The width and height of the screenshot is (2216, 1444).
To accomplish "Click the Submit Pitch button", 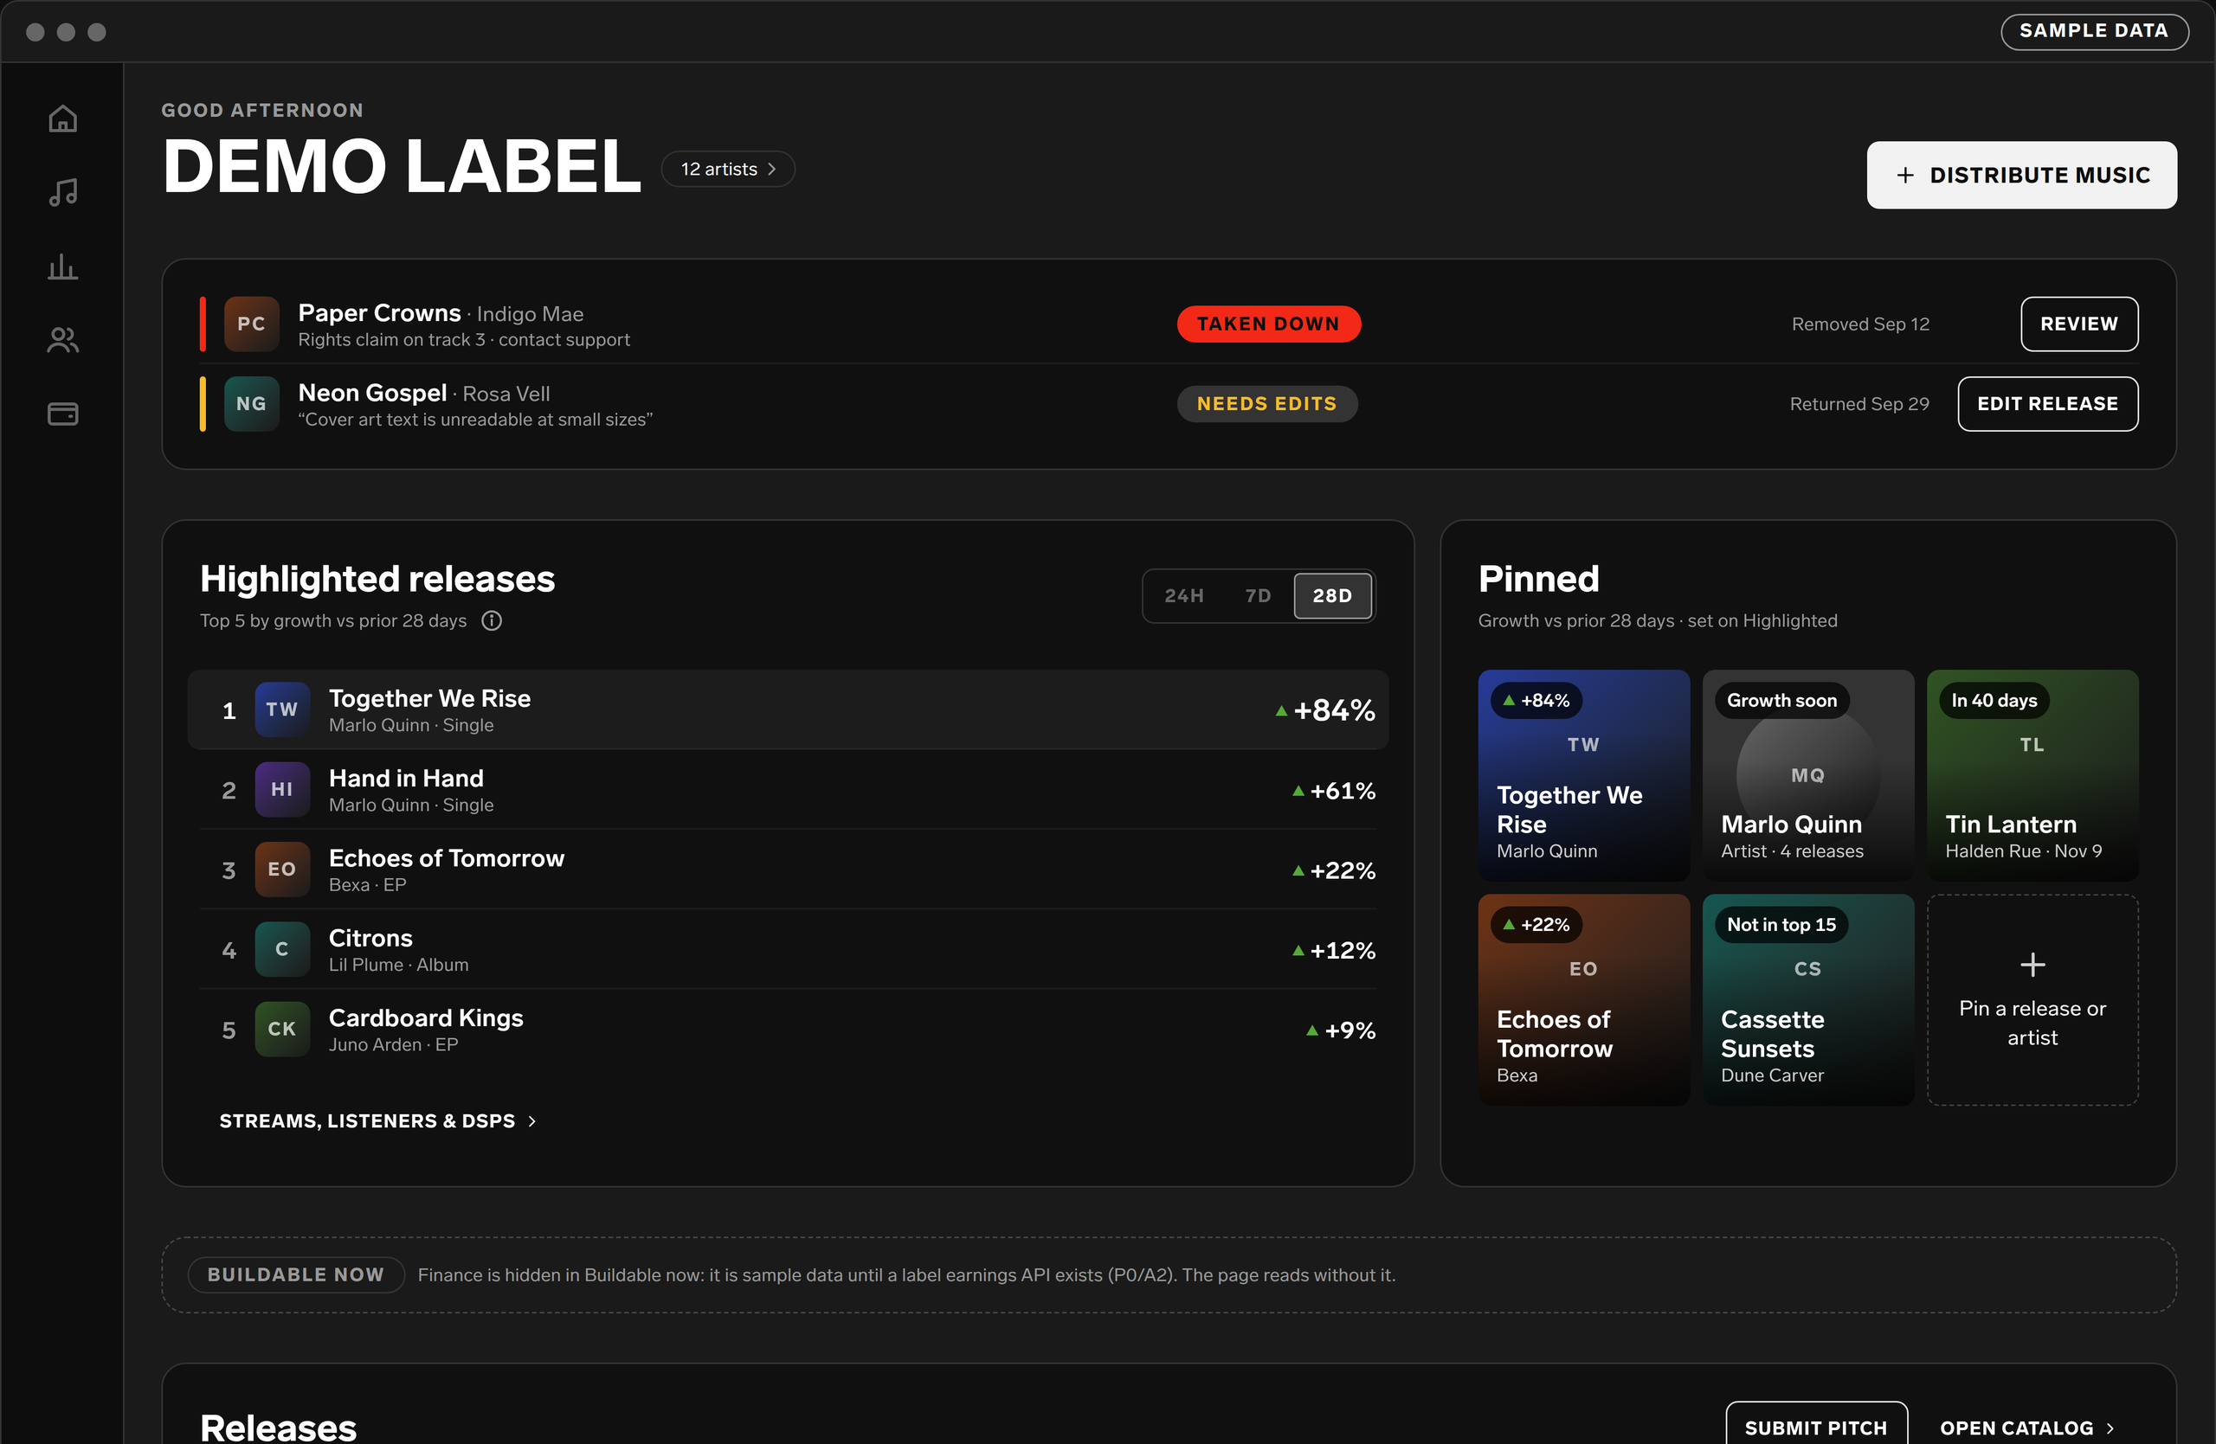I will tap(1815, 1424).
